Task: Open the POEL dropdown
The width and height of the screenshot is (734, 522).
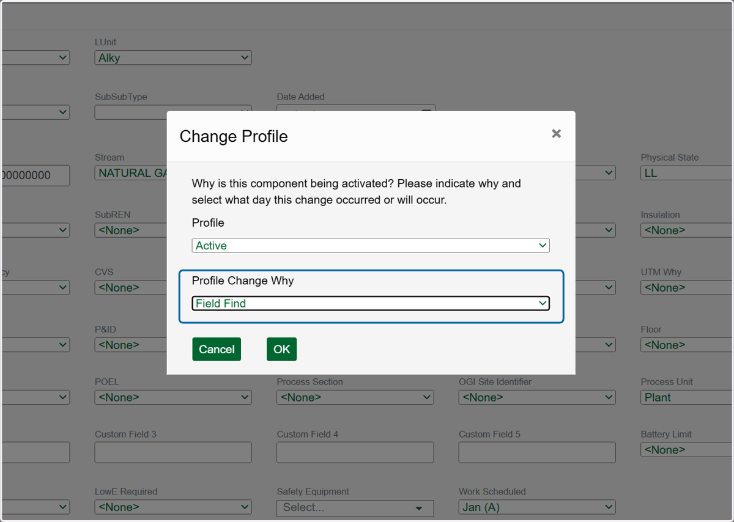Action: 173,397
